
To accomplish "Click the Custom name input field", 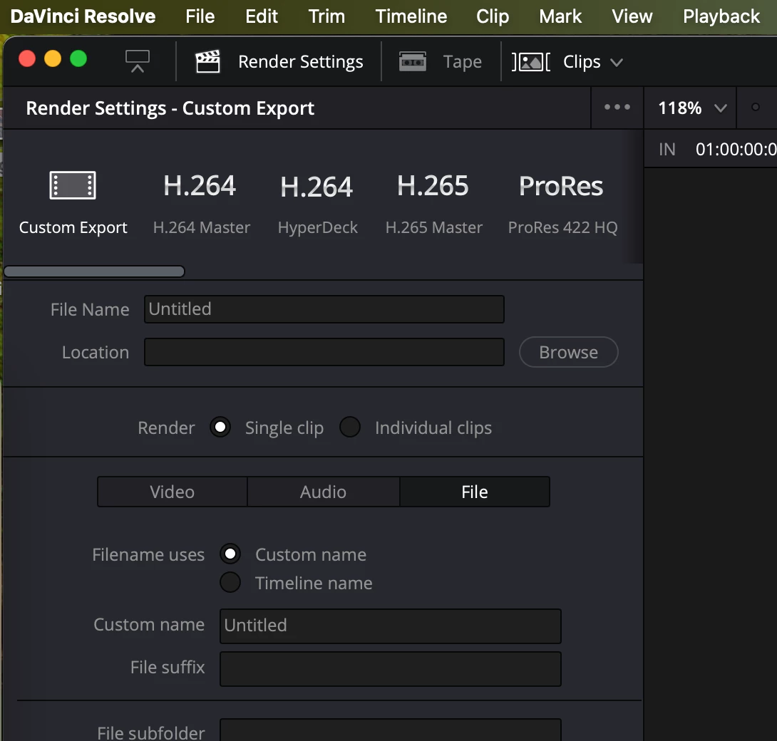I will pos(391,626).
